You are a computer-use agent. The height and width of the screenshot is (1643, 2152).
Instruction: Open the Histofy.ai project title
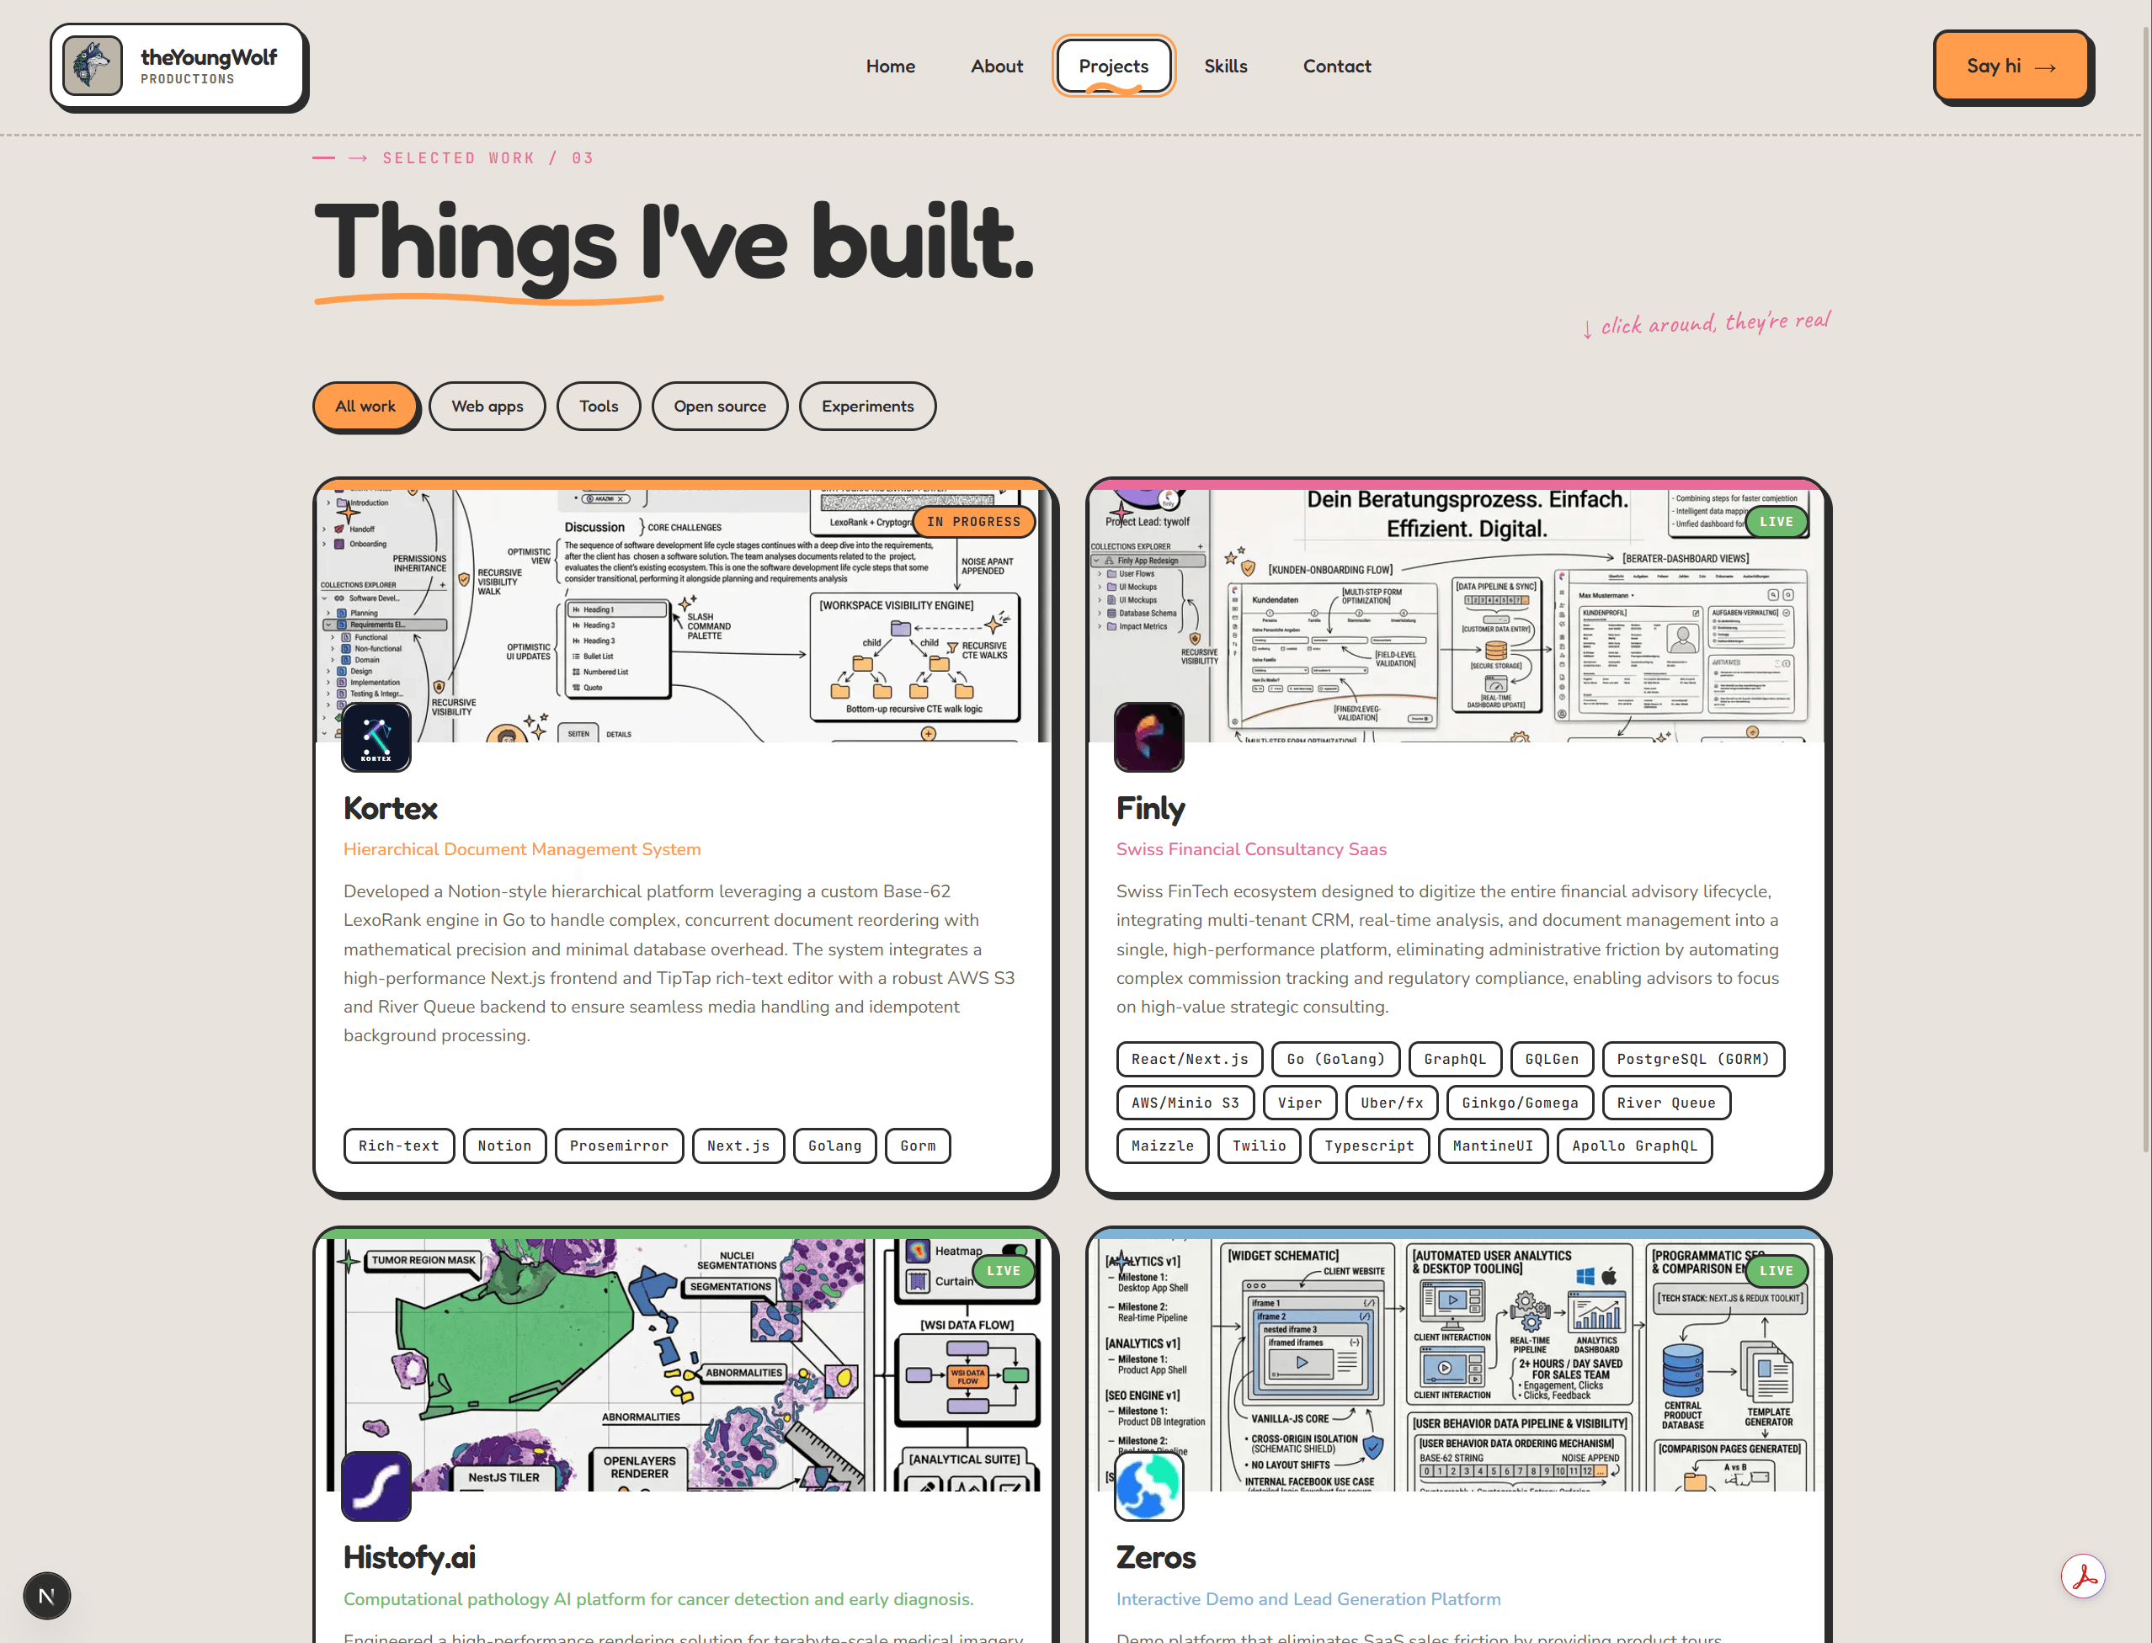point(410,1557)
